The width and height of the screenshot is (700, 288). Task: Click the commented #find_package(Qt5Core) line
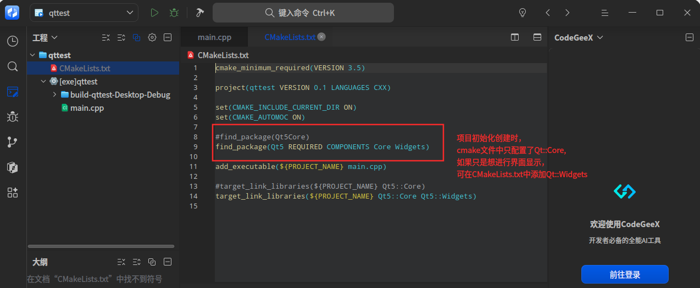coord(262,137)
